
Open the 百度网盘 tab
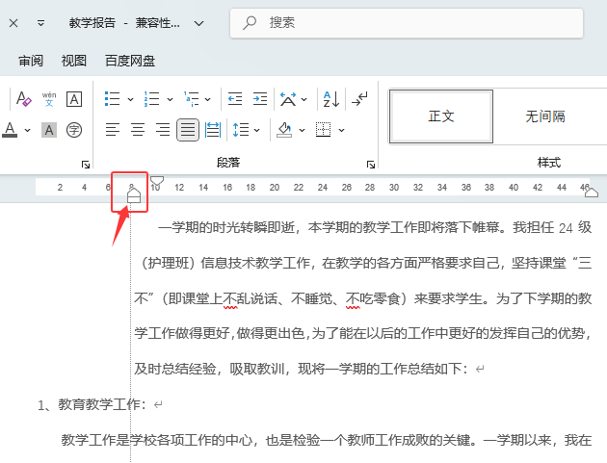coord(130,61)
